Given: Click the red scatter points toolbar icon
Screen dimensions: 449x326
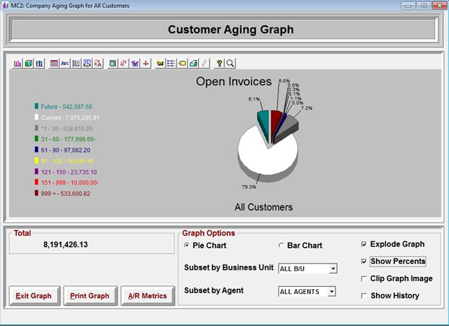Looking at the screenshot, I should (x=124, y=64).
